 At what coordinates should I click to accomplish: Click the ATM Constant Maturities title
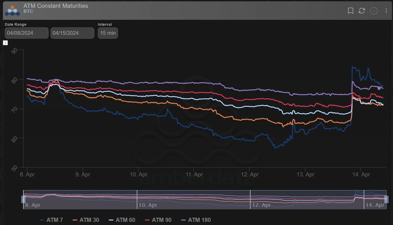pos(56,6)
